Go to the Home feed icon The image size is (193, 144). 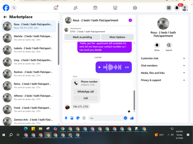point(56,8)
